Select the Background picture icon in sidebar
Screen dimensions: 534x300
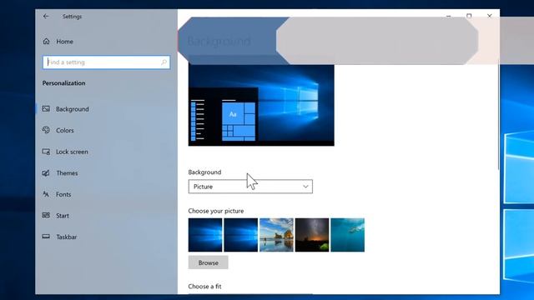coord(46,109)
